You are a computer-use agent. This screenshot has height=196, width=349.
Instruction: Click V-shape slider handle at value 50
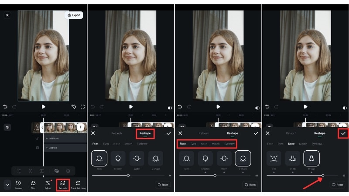pyautogui.click(x=215, y=176)
